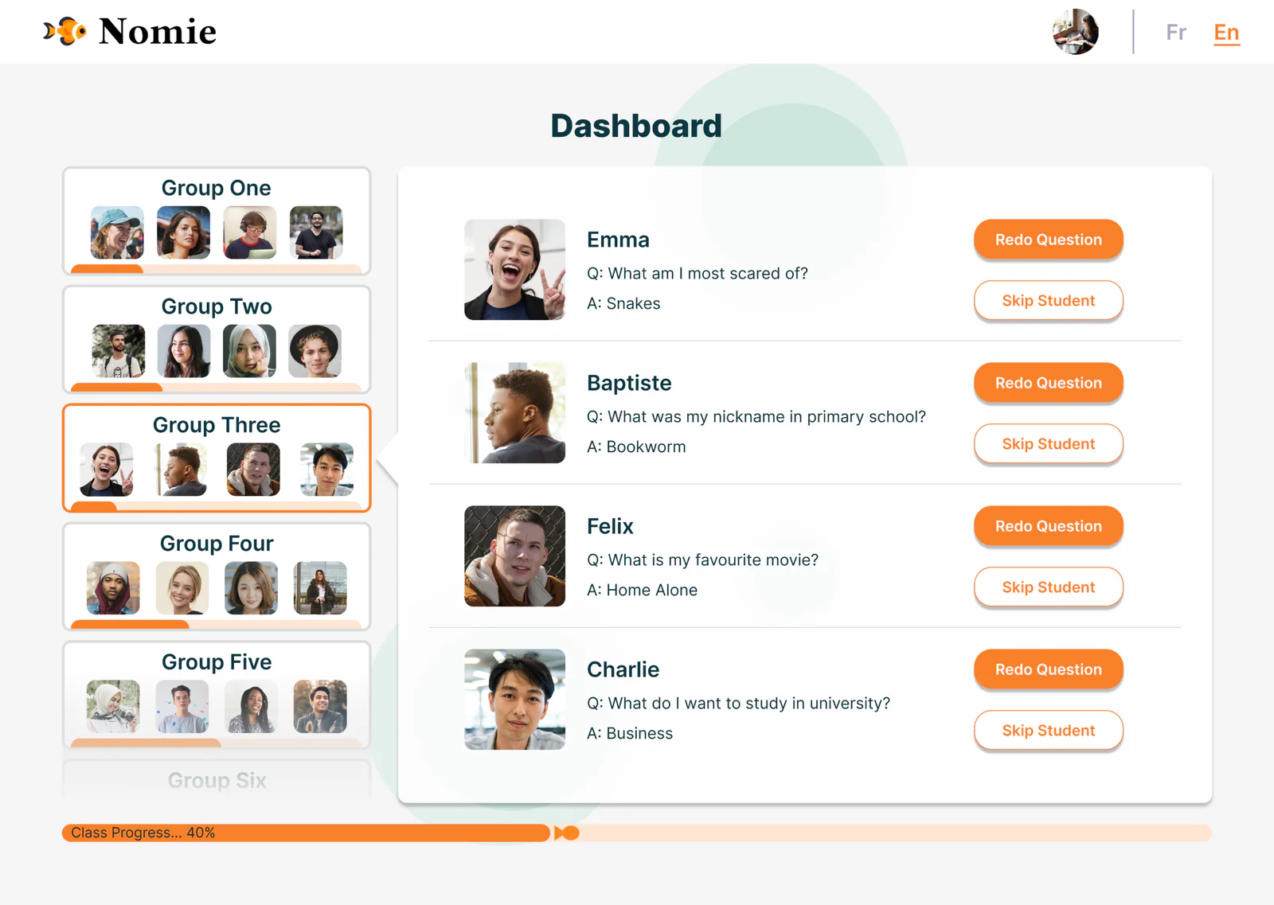Click the 'Class Progress... 40%' label
1274x905 pixels.
(x=143, y=833)
